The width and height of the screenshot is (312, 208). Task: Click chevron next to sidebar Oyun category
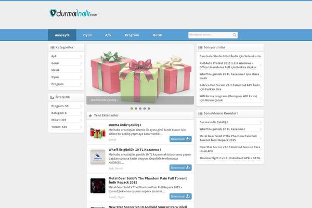coord(81,77)
